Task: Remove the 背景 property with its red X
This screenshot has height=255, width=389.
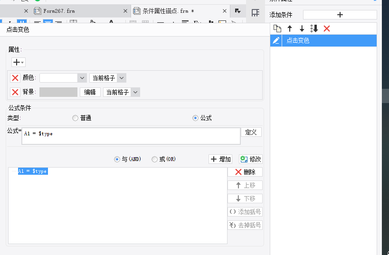Action: pyautogui.click(x=15, y=92)
